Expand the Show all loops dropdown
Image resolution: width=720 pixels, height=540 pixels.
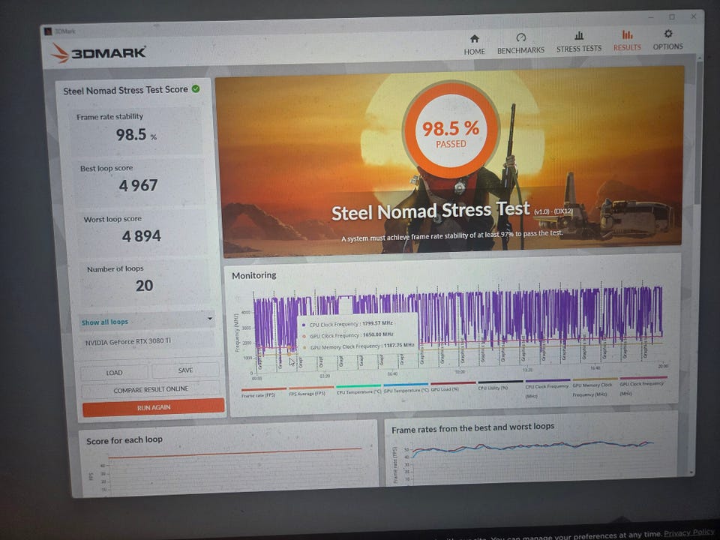146,321
